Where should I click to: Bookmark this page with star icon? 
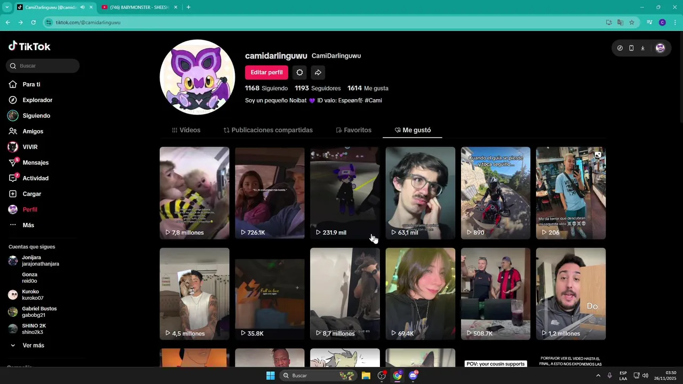632,22
